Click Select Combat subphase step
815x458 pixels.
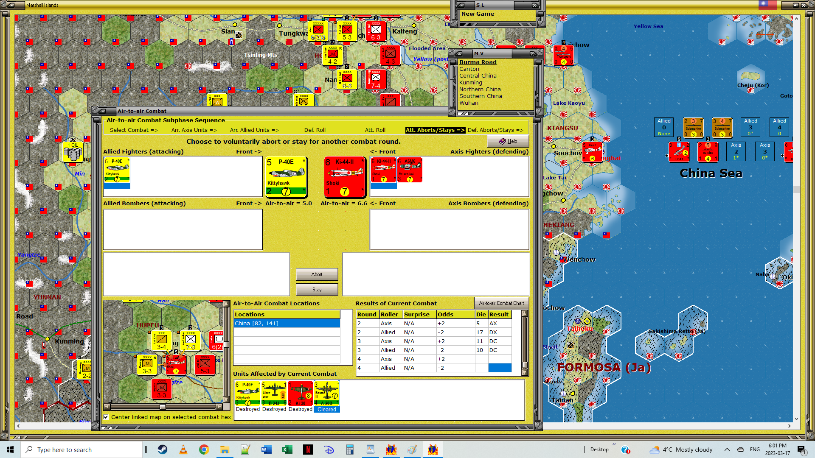point(134,130)
